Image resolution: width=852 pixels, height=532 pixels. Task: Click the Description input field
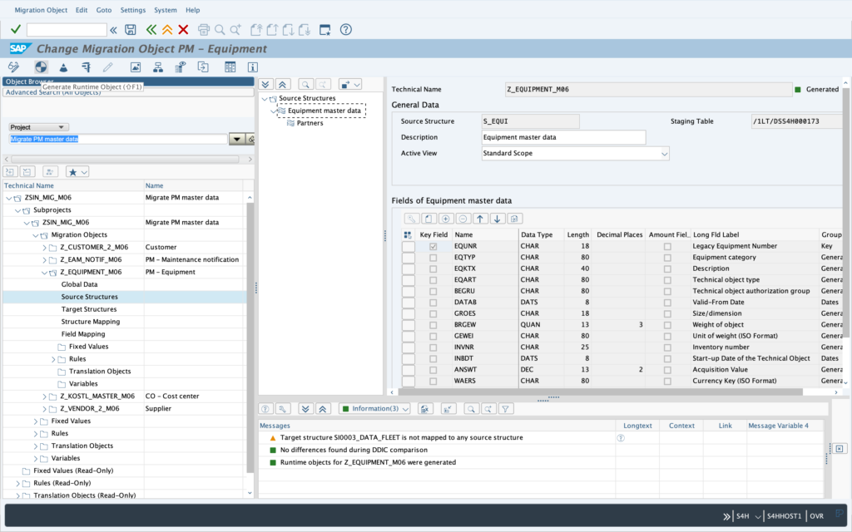click(x=563, y=137)
